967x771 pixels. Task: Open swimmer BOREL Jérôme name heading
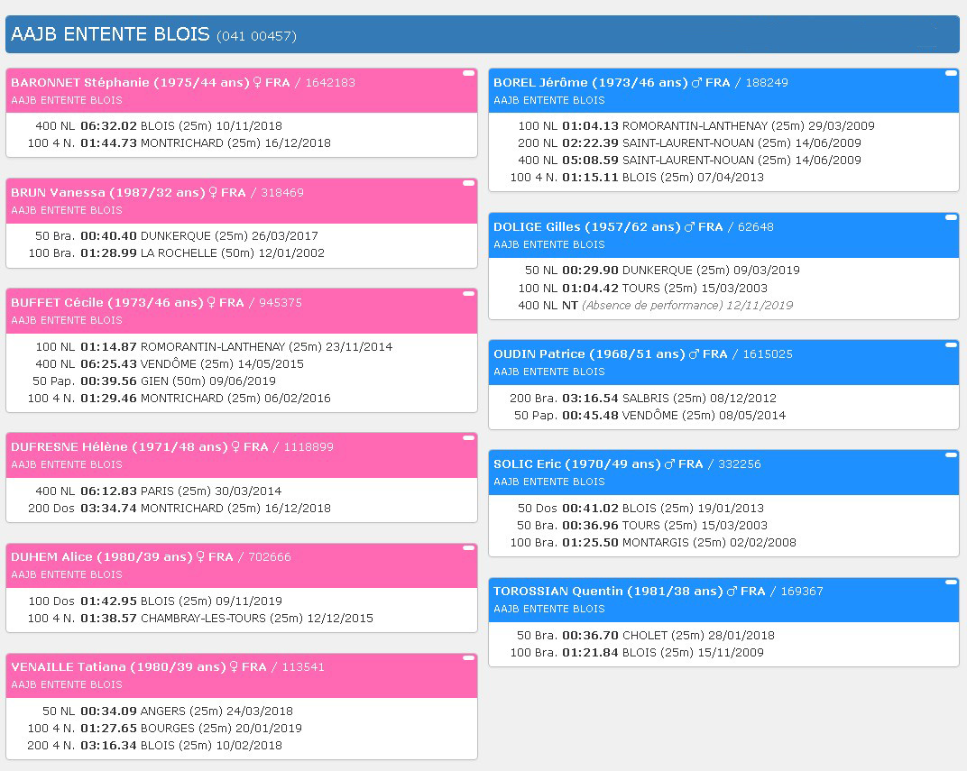(x=590, y=83)
